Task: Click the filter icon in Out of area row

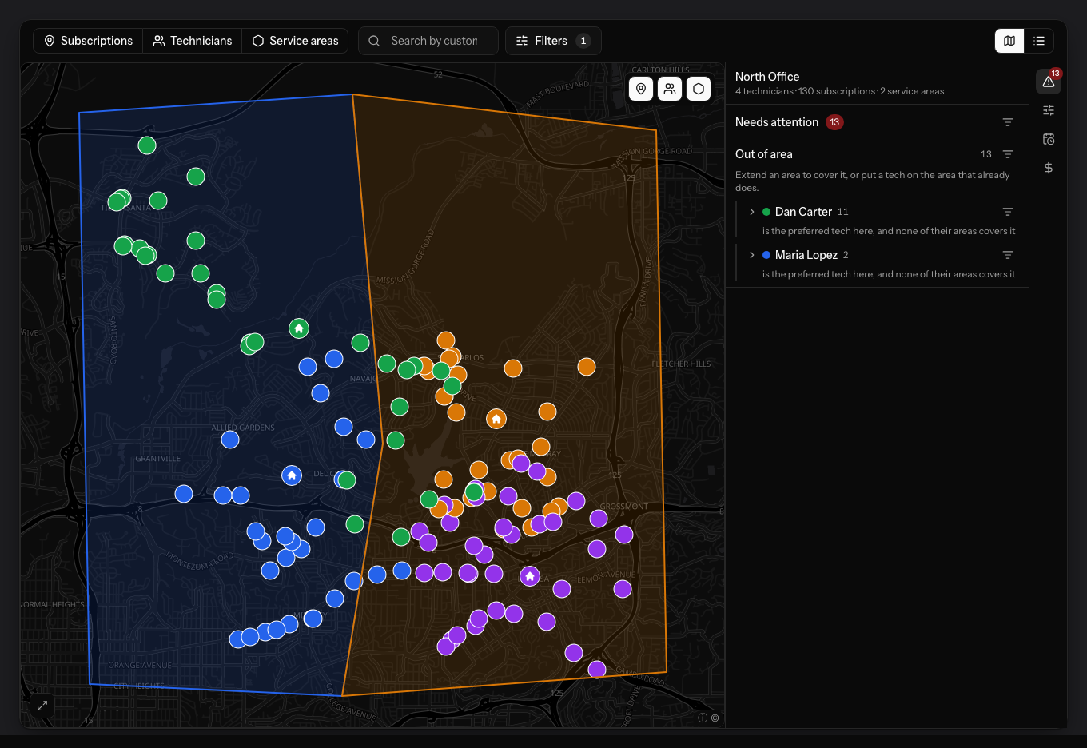Action: 1008,154
